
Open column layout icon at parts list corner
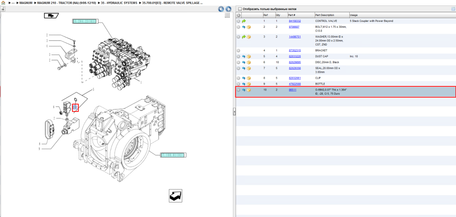(x=453, y=9)
